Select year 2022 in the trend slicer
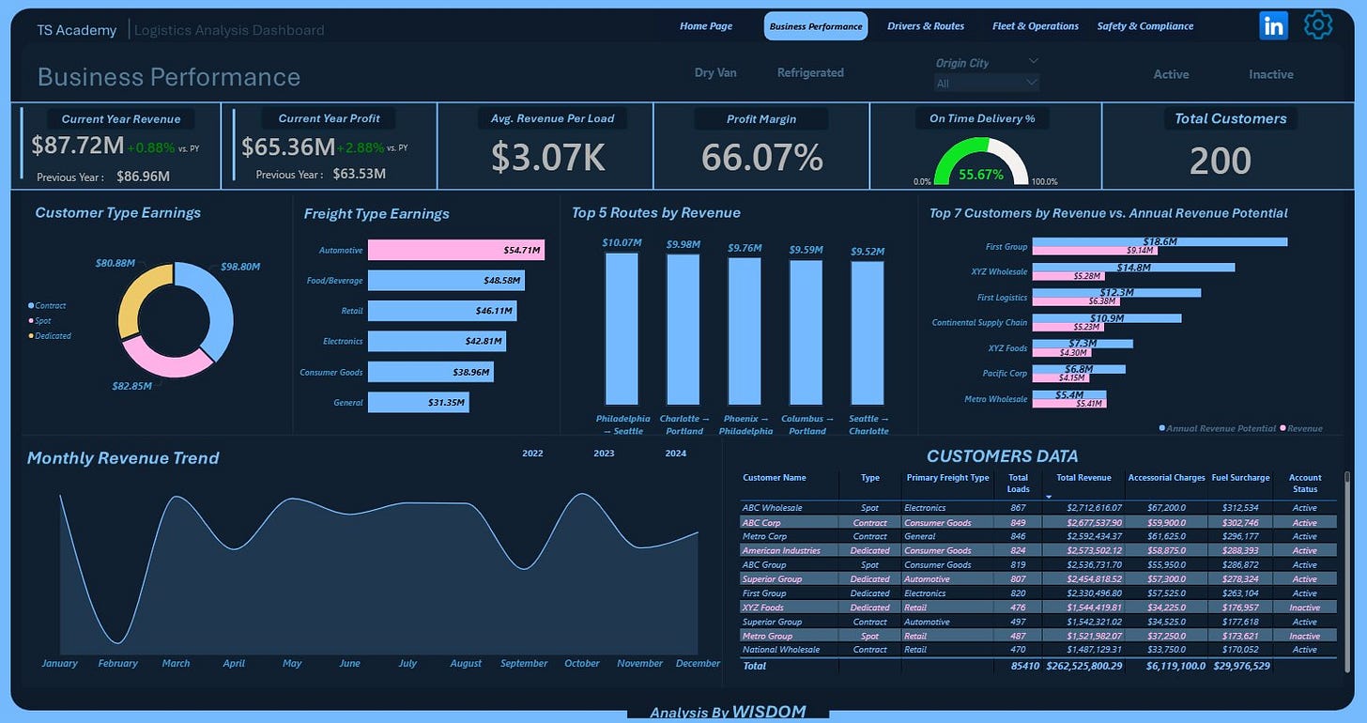Screen dimensions: 1367x723 [x=532, y=454]
